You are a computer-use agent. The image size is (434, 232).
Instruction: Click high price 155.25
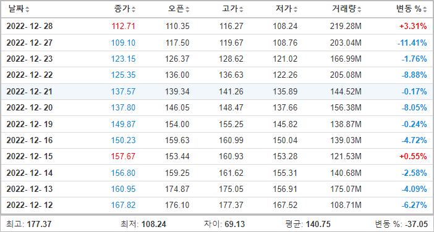coord(232,124)
